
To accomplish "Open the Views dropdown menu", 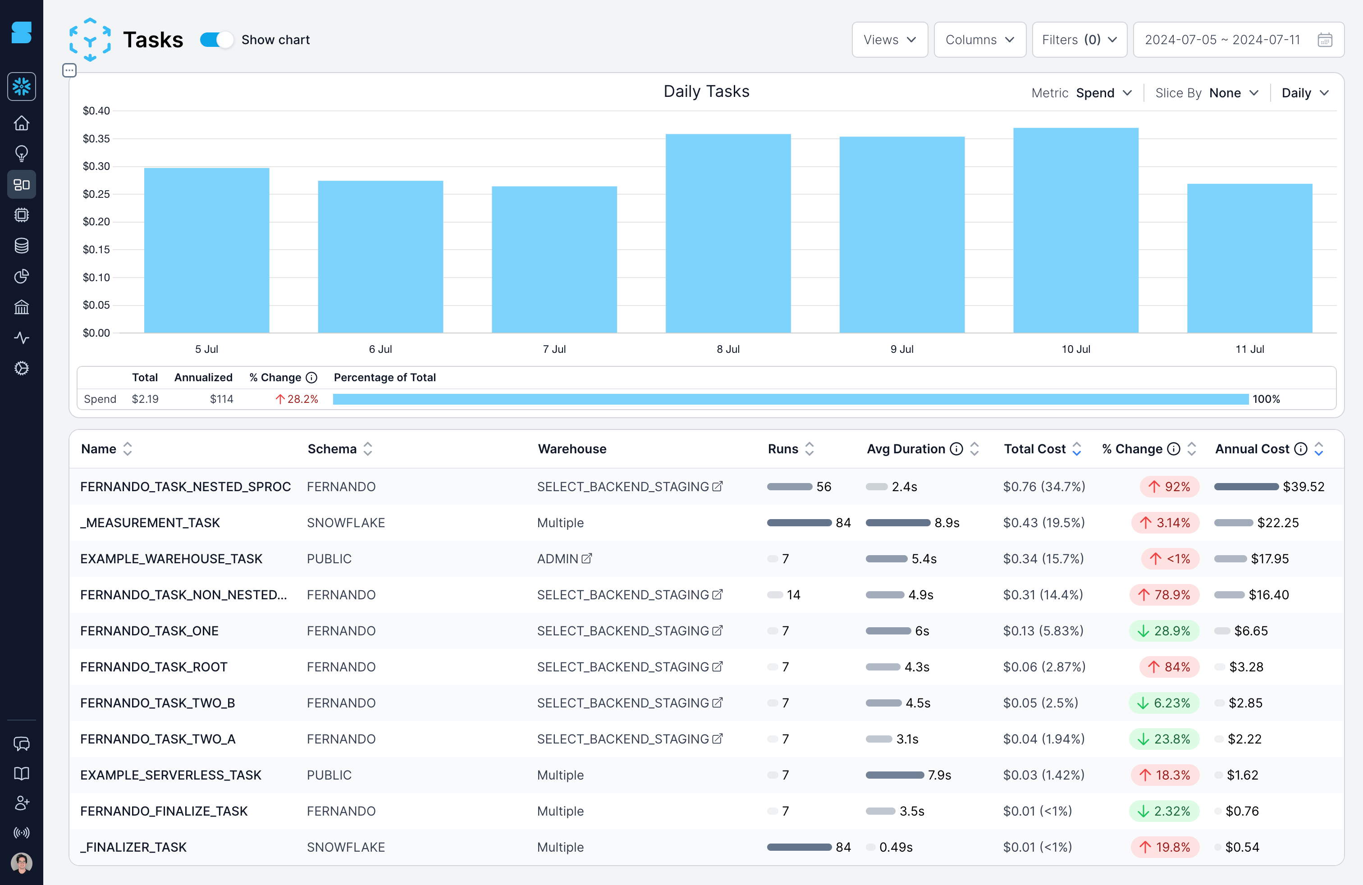I will [x=888, y=40].
